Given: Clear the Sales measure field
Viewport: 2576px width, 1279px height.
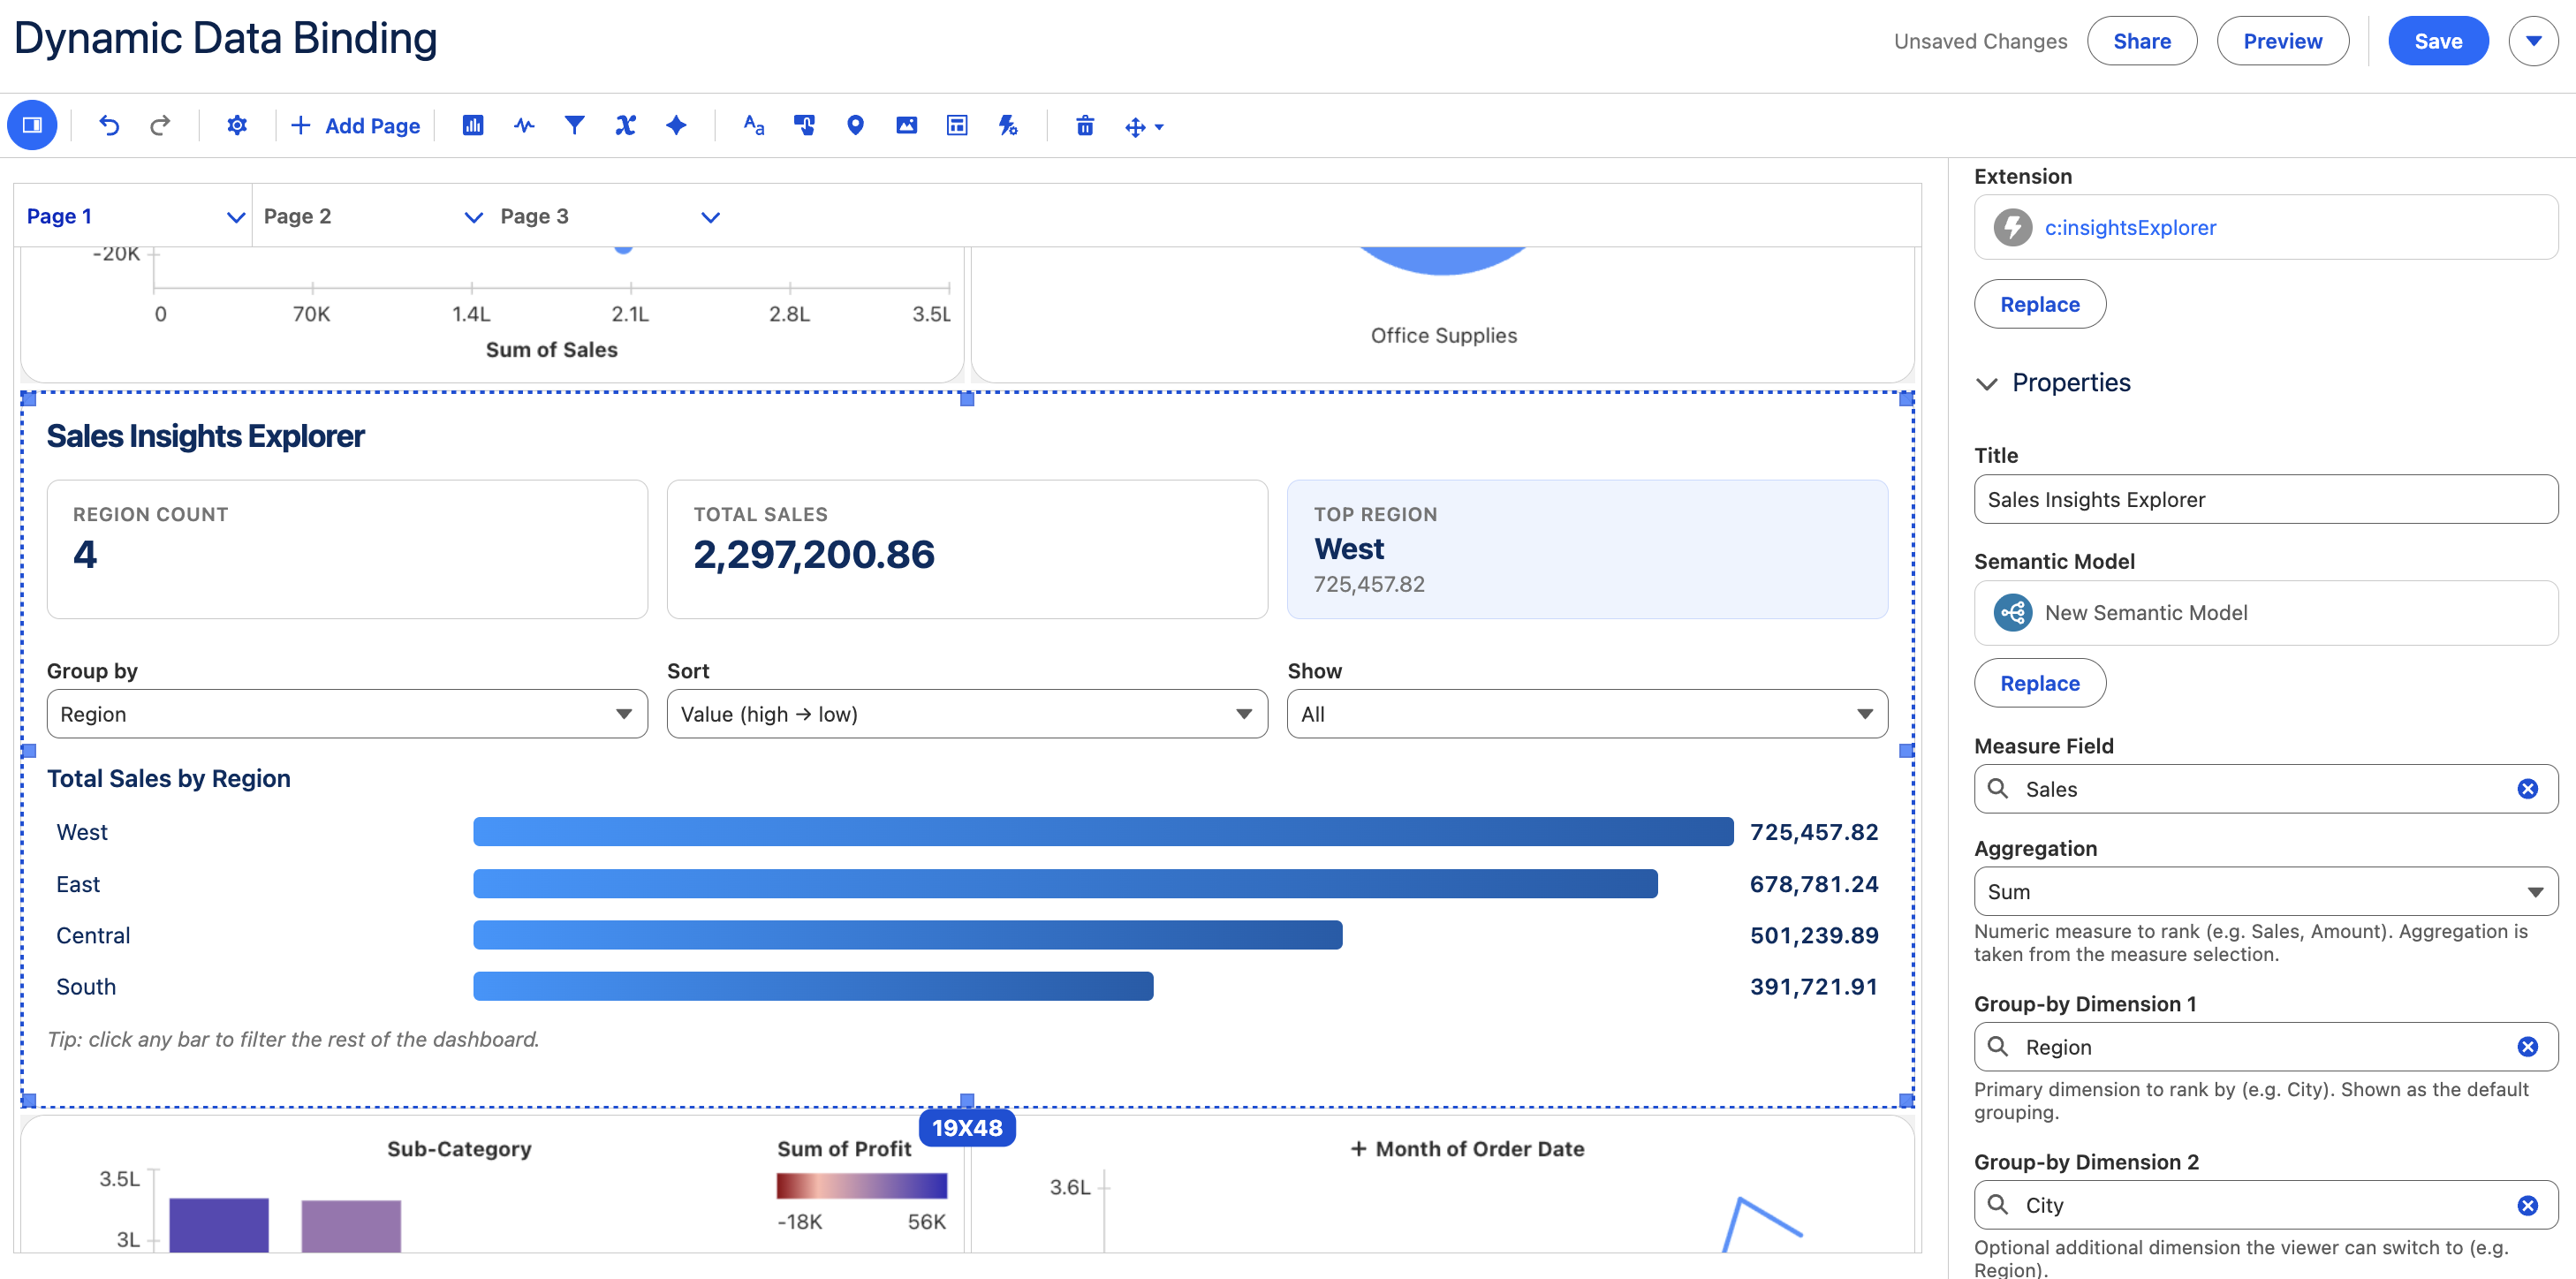Looking at the screenshot, I should click(x=2527, y=789).
